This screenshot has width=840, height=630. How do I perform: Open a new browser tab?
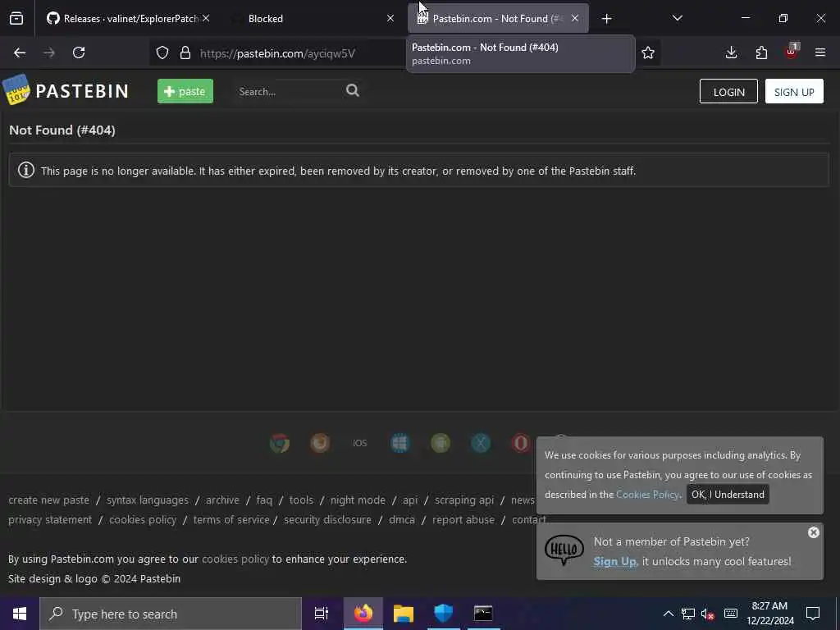pos(606,19)
